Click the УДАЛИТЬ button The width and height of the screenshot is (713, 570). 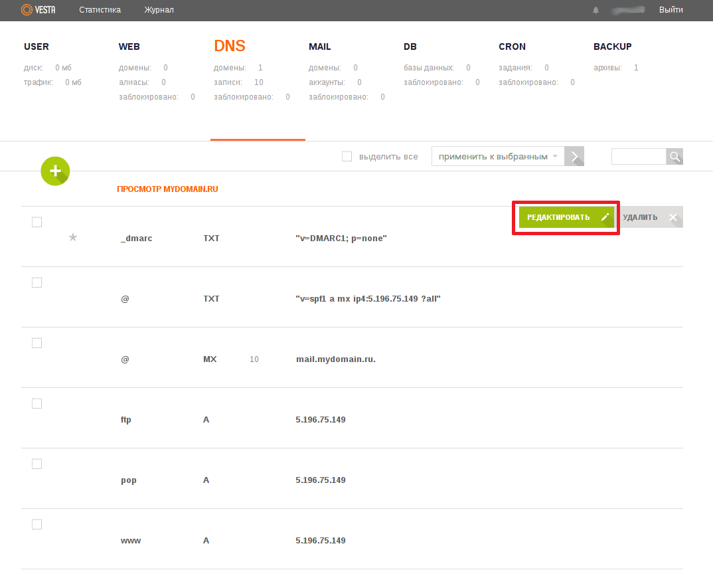coord(650,217)
